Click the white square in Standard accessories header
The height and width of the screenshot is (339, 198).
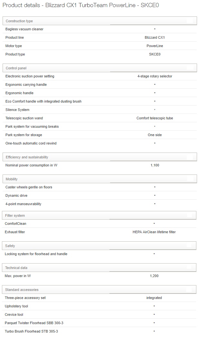click(x=190, y=290)
